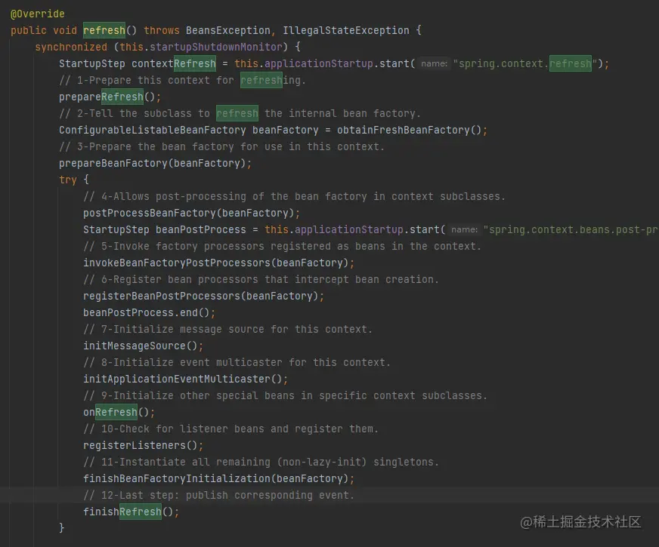Click initApplicationEventMulticaster() call
The image size is (659, 547).
(x=182, y=380)
